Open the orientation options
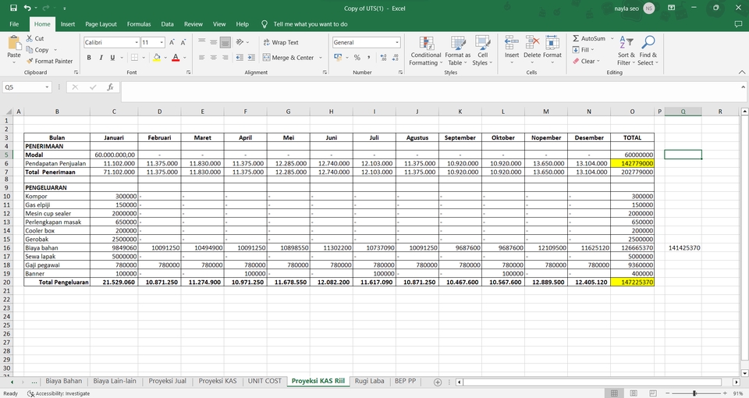The height and width of the screenshot is (398, 749). [242, 42]
